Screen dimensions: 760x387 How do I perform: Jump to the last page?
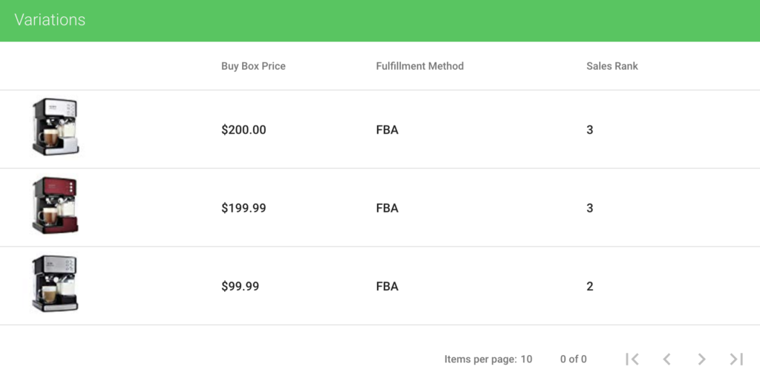pyautogui.click(x=736, y=360)
